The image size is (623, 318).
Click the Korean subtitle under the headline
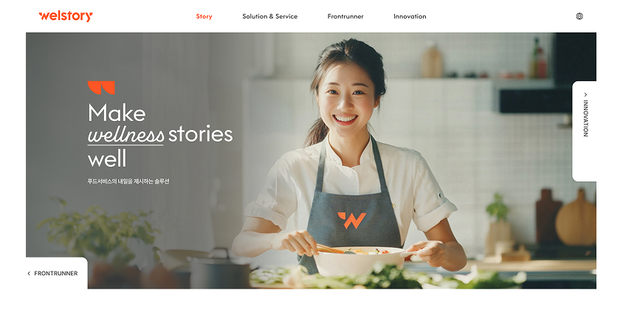click(128, 182)
